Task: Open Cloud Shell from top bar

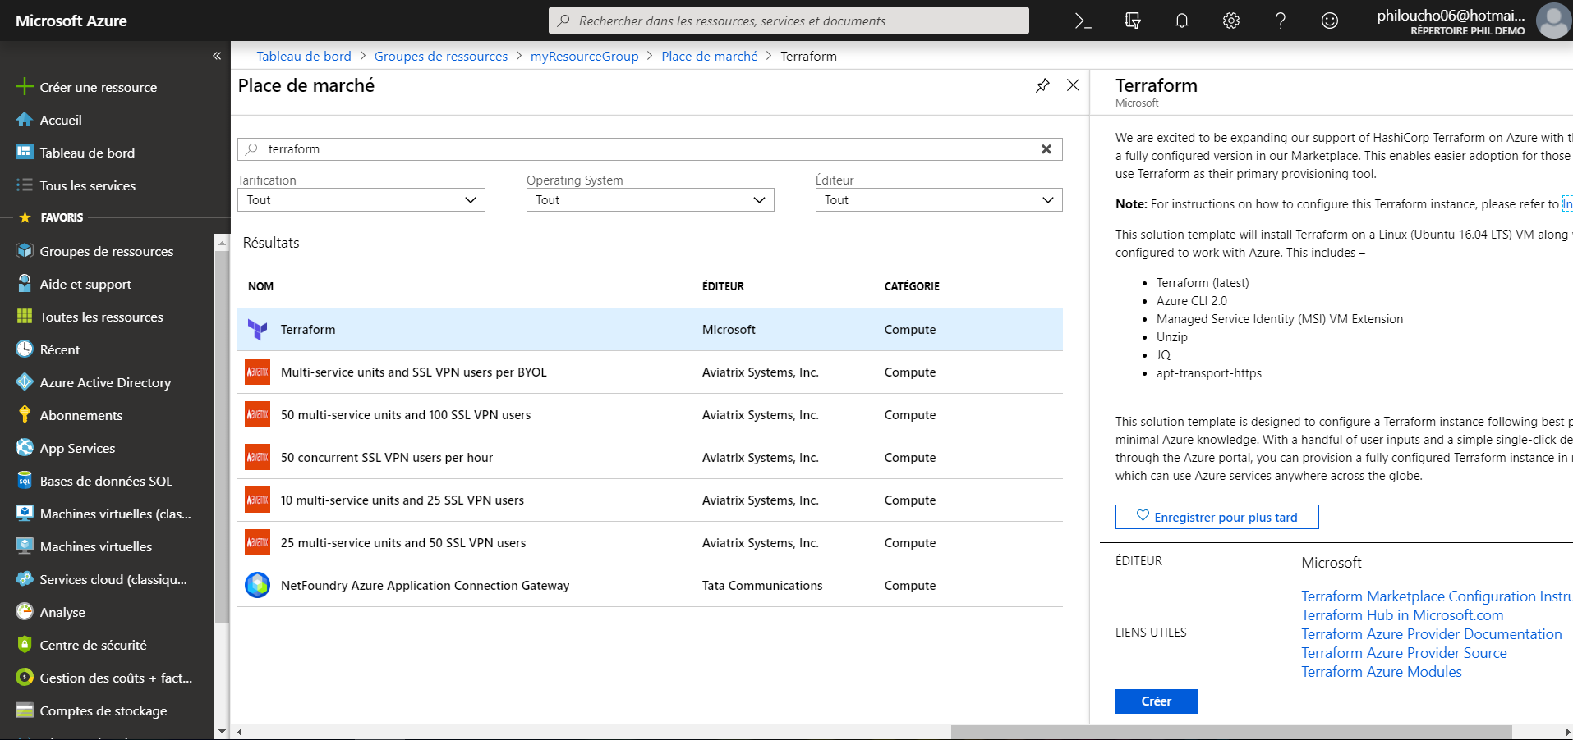Action: click(x=1083, y=21)
